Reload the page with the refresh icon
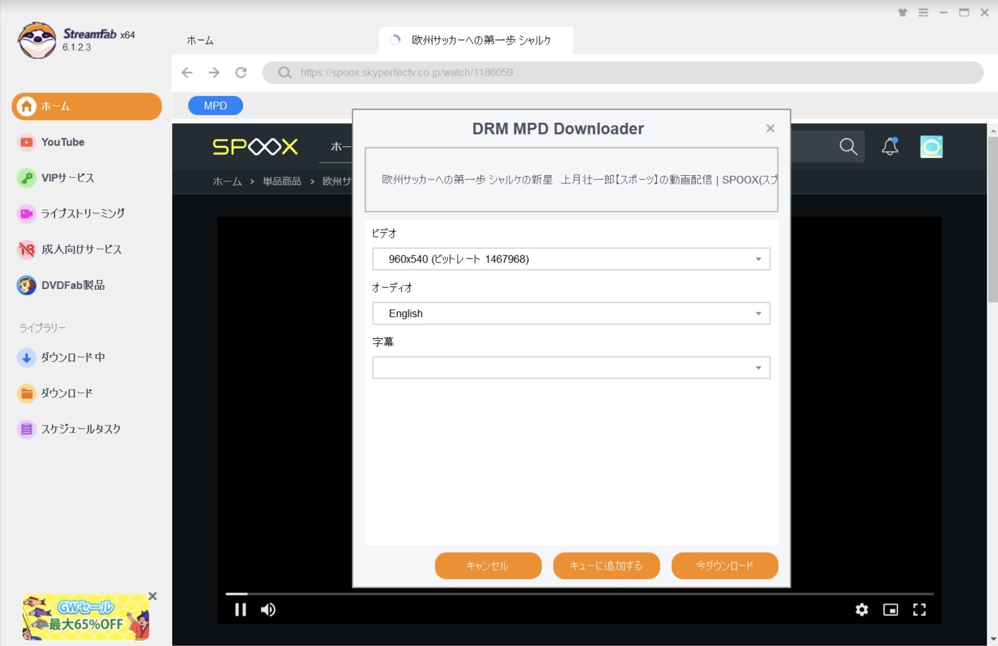Image resolution: width=998 pixels, height=646 pixels. coord(241,73)
